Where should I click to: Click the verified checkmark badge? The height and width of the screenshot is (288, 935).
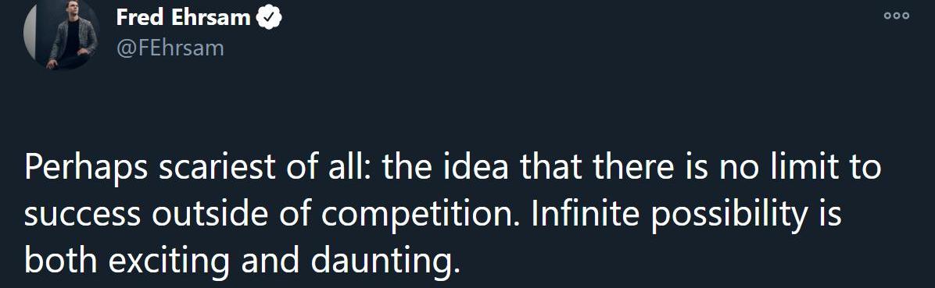click(269, 19)
